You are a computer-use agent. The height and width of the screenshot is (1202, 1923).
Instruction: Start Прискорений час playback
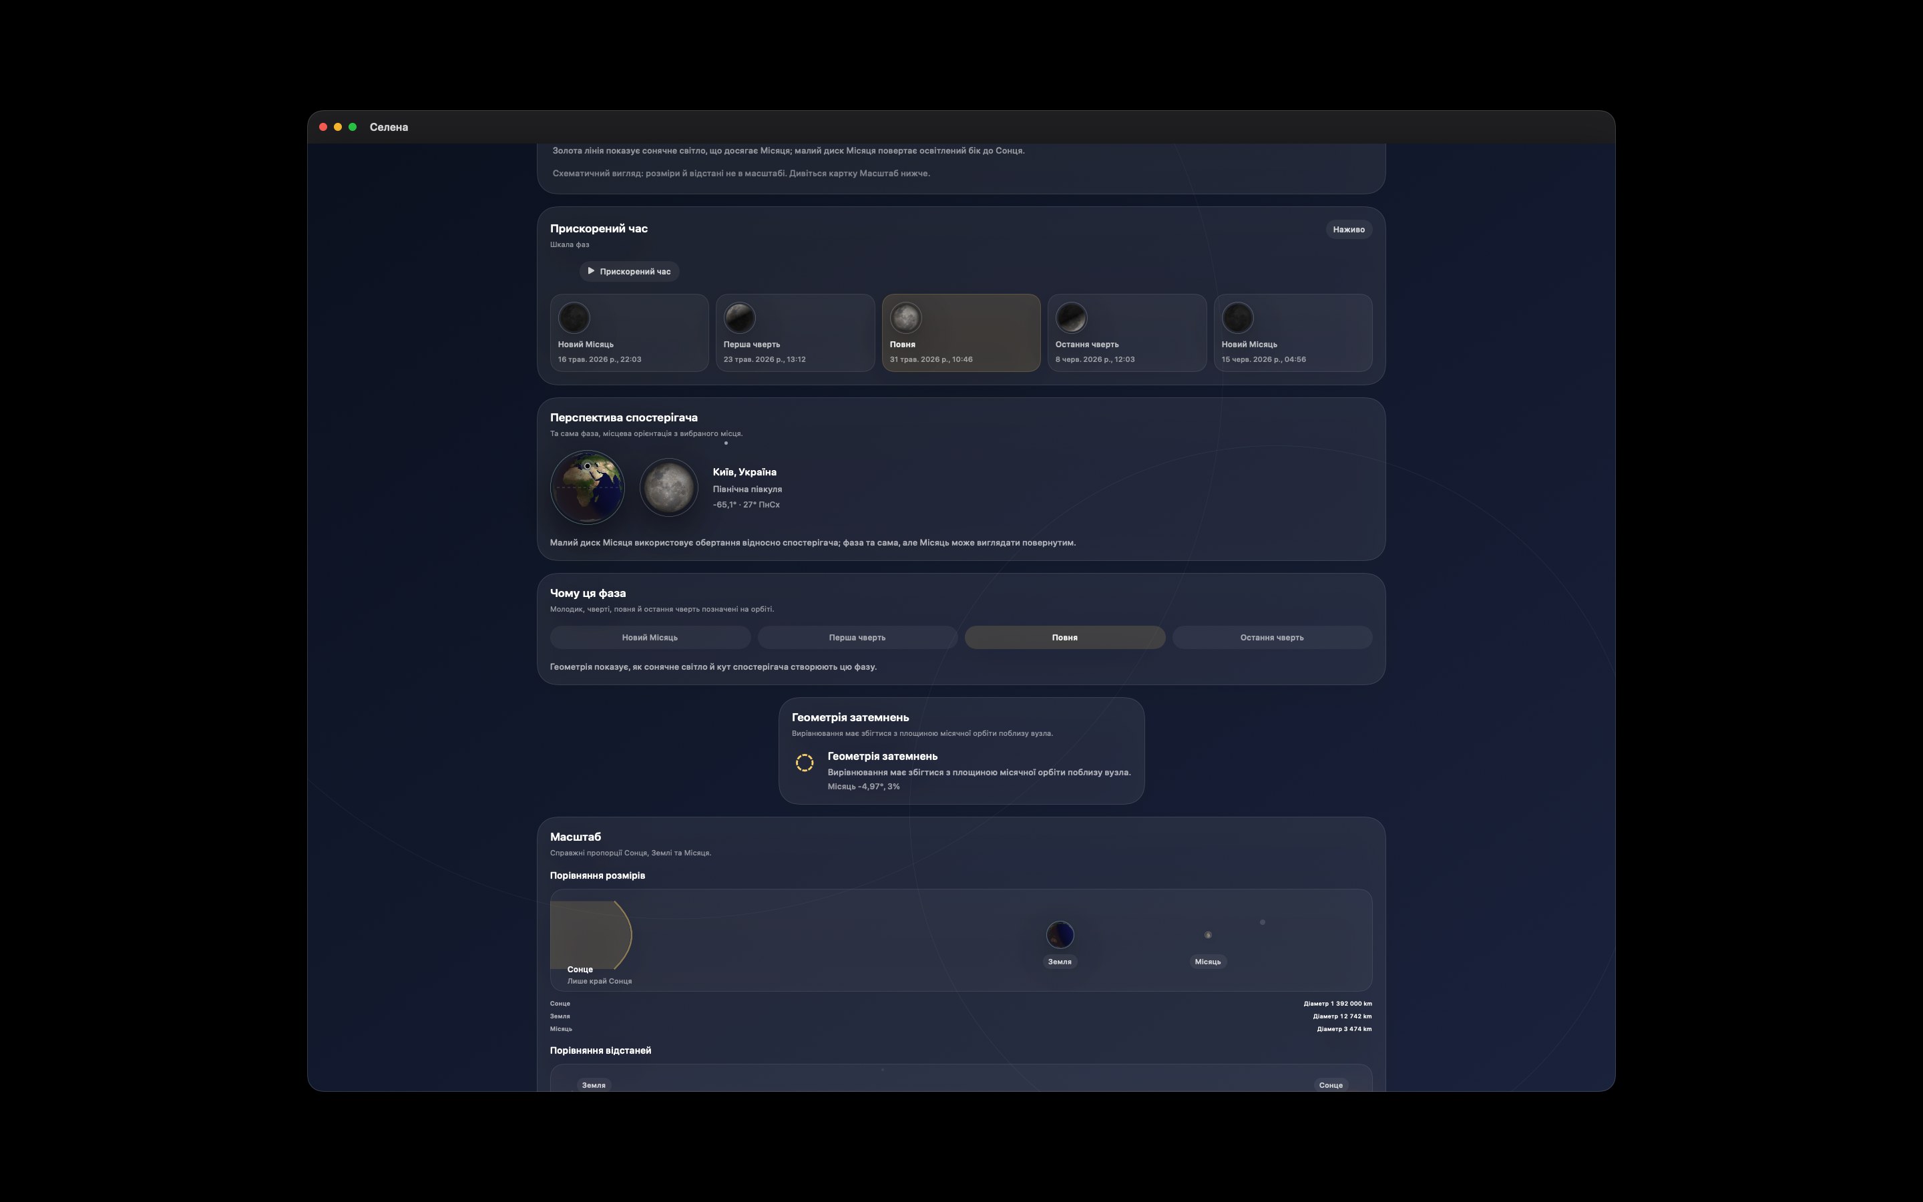(628, 271)
